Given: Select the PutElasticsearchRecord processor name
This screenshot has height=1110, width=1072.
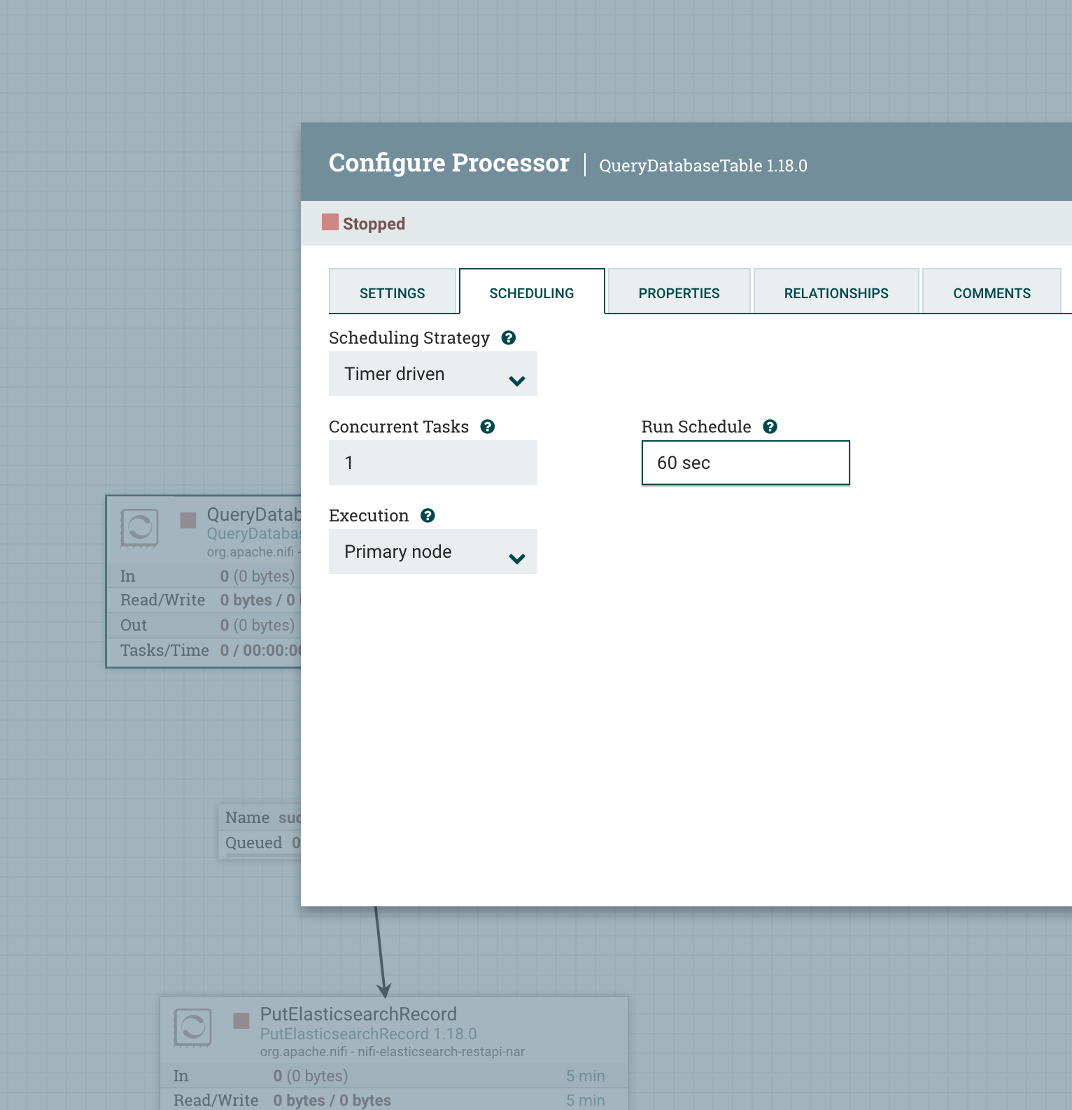Looking at the screenshot, I should click(x=358, y=1014).
